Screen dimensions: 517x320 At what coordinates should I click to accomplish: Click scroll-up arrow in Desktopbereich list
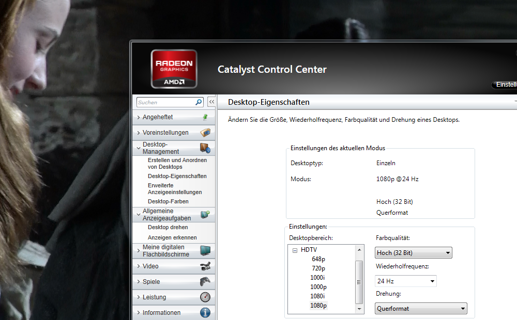[359, 250]
